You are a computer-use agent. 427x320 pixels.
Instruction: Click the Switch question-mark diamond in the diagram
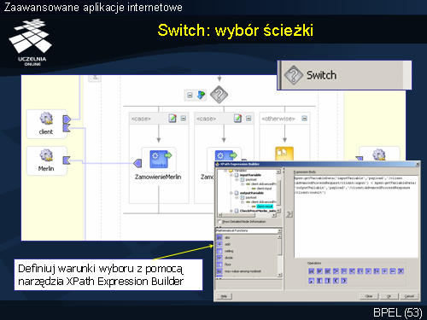(x=219, y=95)
